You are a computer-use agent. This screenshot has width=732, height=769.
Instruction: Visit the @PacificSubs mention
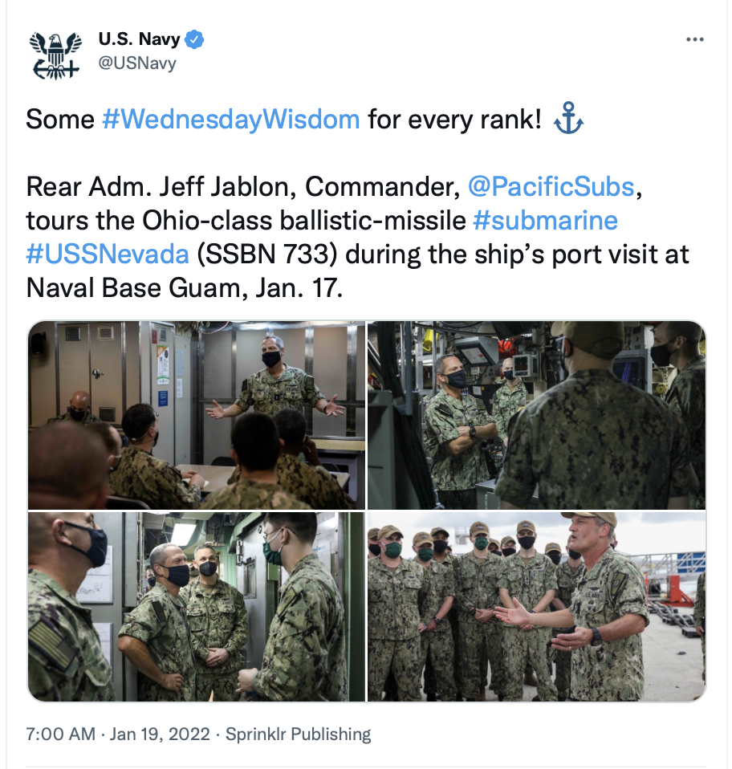tap(551, 187)
